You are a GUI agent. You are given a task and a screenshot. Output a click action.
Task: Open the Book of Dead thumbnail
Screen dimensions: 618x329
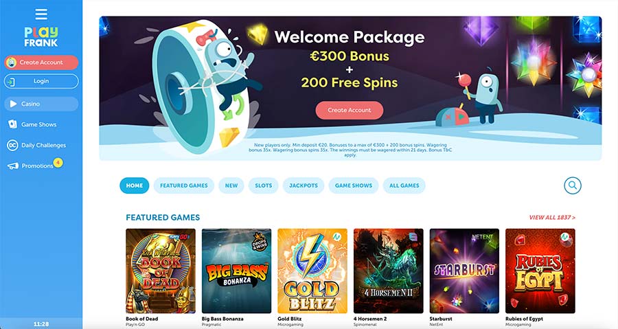pyautogui.click(x=161, y=271)
